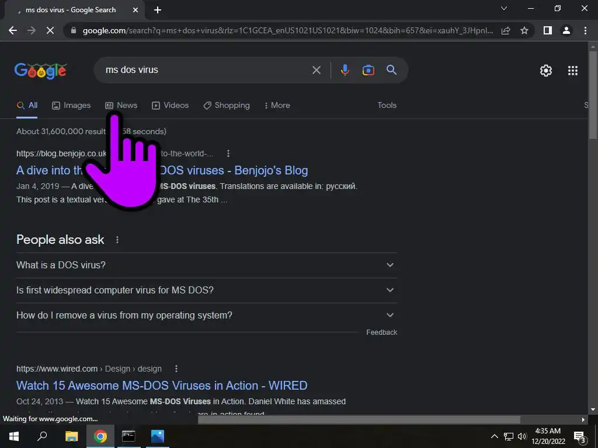Search by image with the camera icon
The image size is (598, 448).
pos(368,70)
